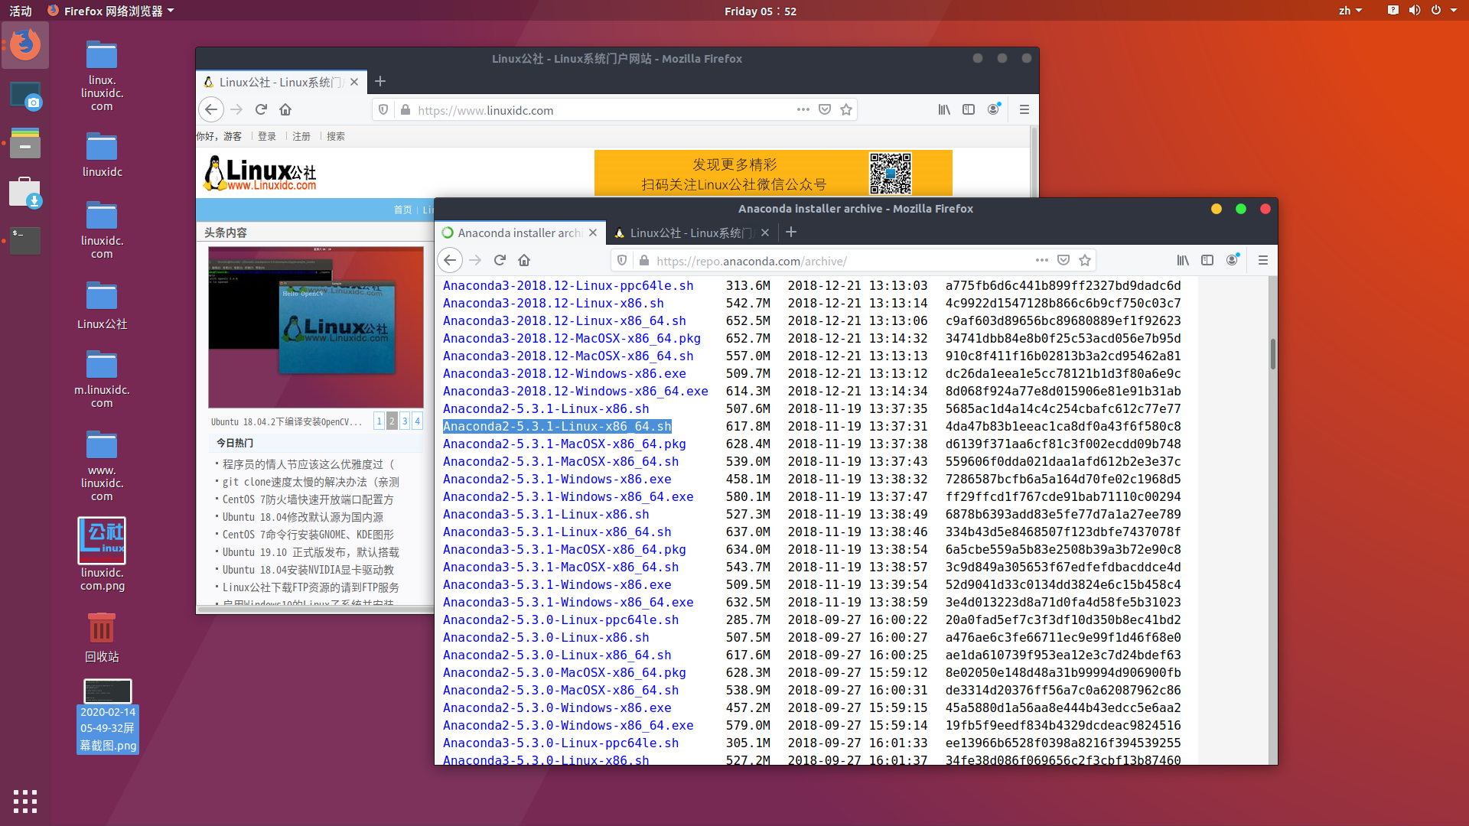Download Anaconda2-5.3.1-Linux-x86_64.sh

point(557,427)
